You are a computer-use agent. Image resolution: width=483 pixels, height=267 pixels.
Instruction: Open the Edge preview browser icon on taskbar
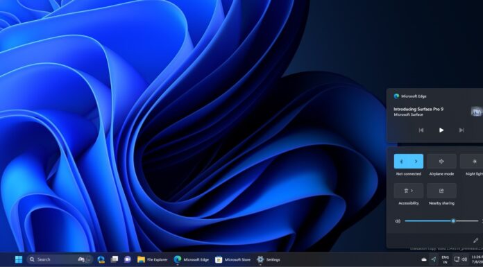click(101, 259)
